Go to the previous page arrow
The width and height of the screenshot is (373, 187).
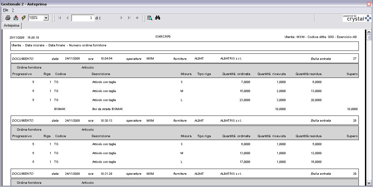pos(67,18)
